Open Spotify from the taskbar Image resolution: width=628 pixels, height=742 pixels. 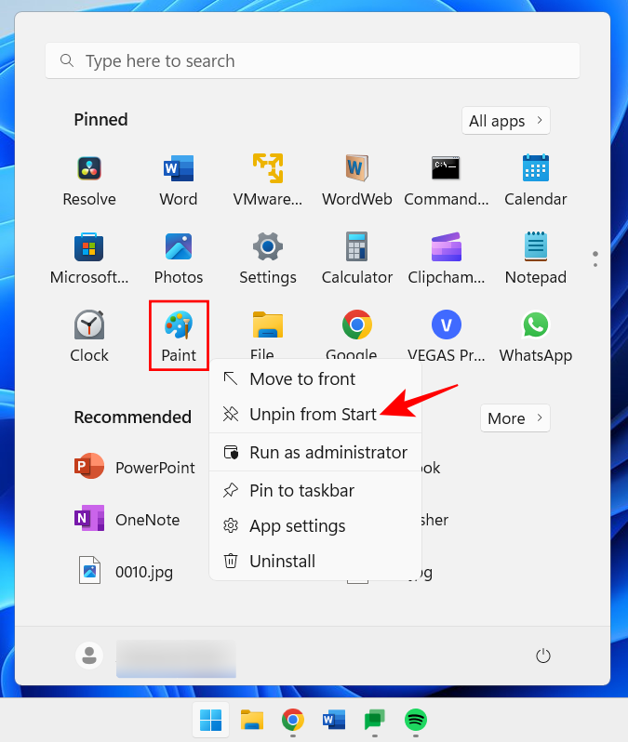[x=416, y=720]
